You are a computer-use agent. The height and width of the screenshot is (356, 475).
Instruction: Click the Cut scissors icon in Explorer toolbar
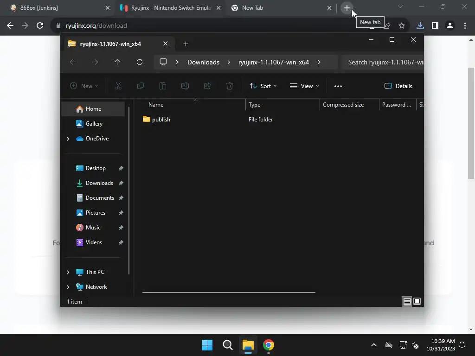click(118, 86)
